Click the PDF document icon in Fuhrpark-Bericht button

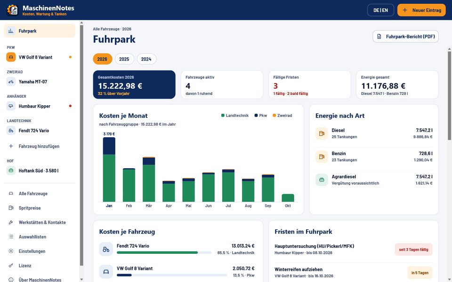379,37
